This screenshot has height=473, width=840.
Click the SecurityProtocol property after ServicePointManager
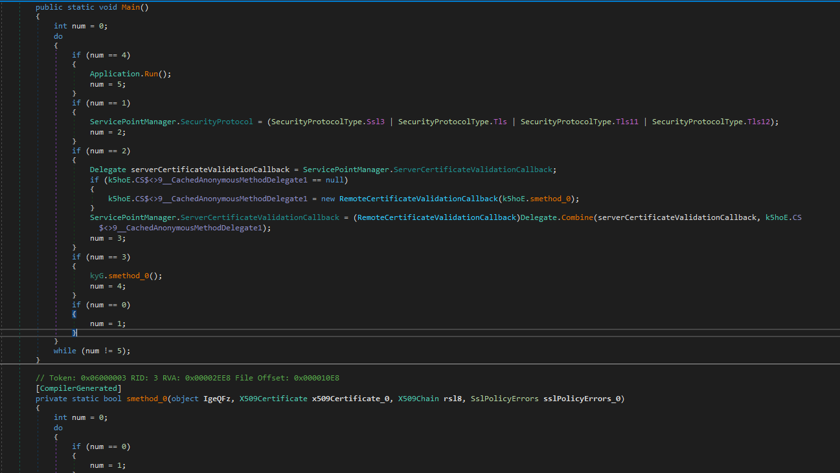216,122
